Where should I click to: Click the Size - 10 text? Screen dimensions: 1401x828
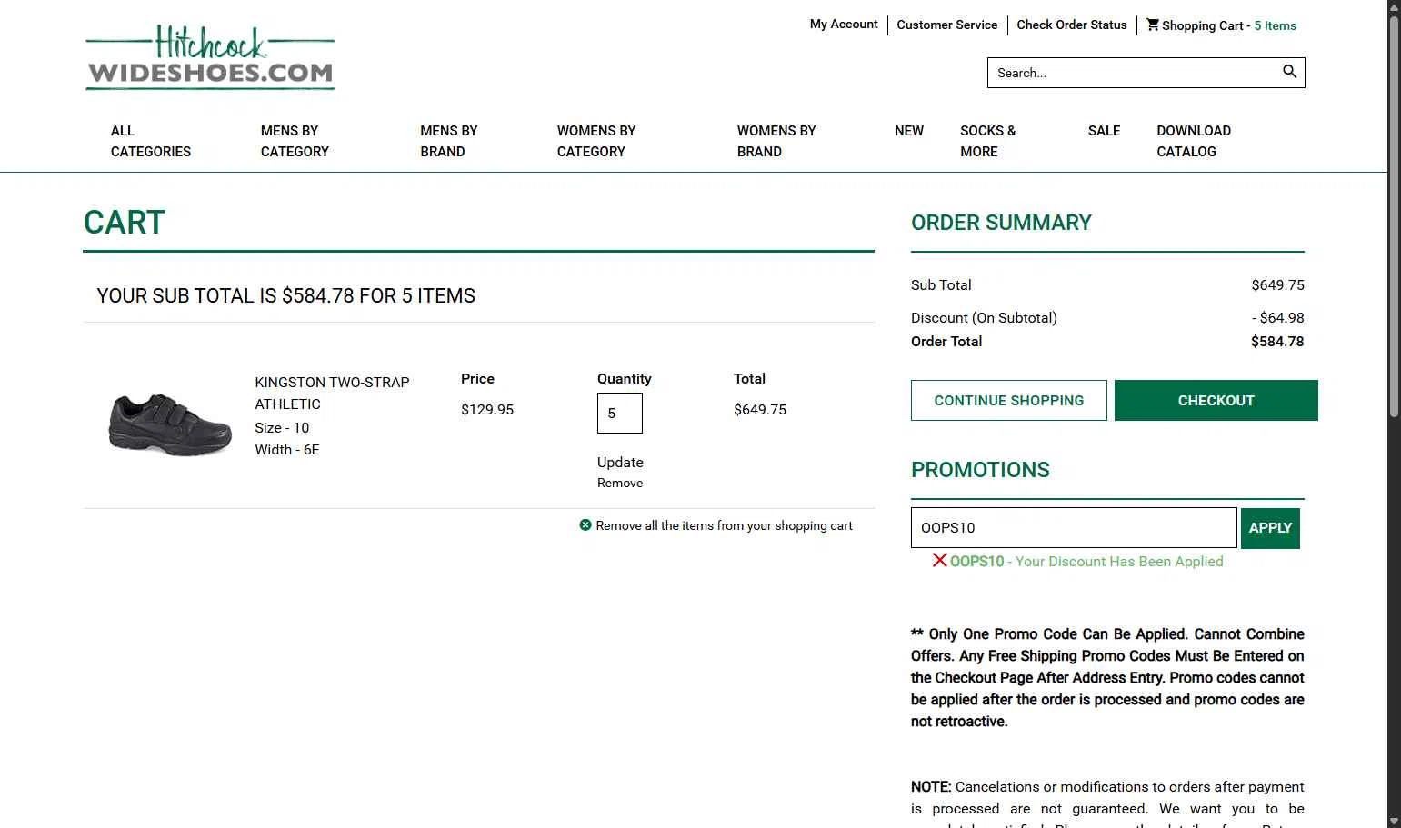pos(282,427)
